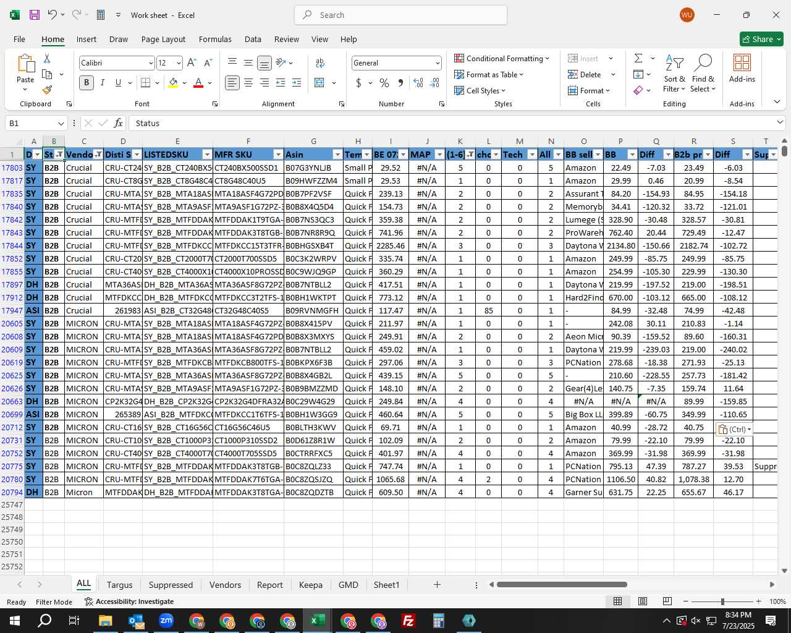Open the Conditional Formatting dropdown
This screenshot has height=633, width=791.
coord(502,59)
